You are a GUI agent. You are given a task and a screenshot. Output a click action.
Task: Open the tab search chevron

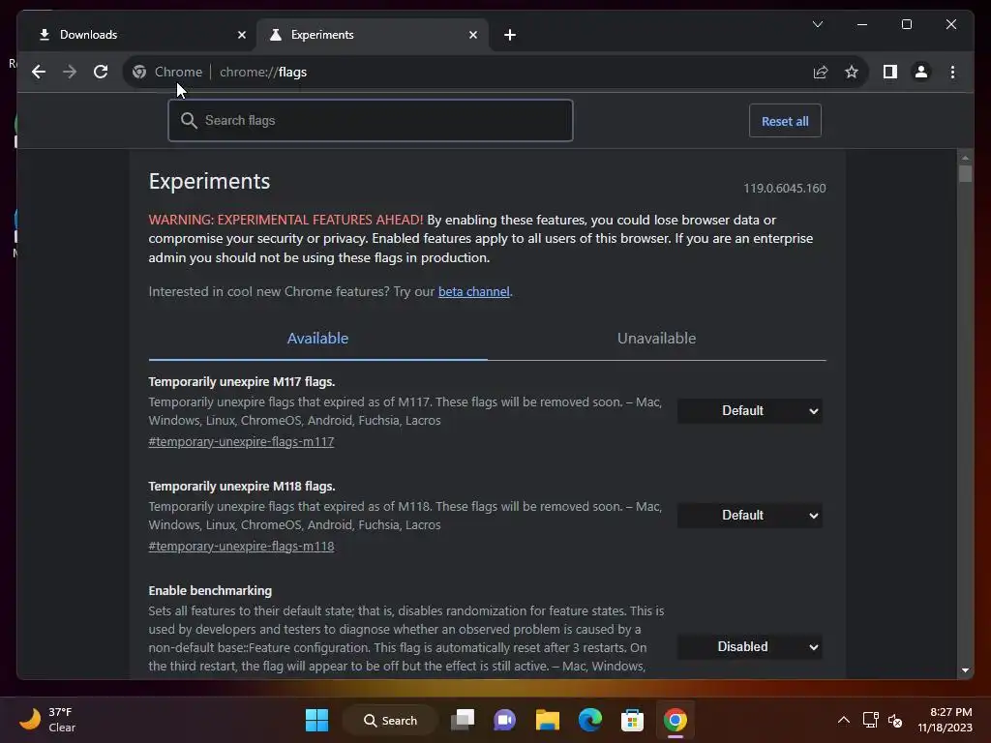817,24
